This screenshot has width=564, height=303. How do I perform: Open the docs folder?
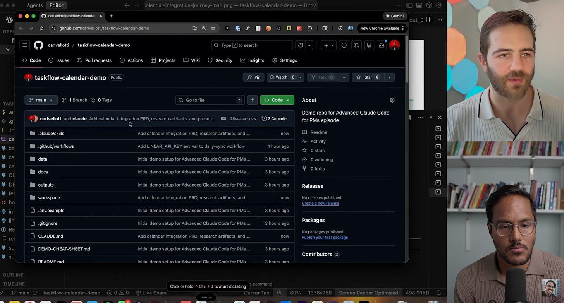(43, 172)
